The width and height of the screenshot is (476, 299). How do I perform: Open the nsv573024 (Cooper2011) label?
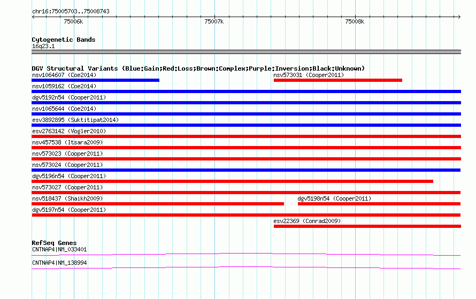point(67,165)
